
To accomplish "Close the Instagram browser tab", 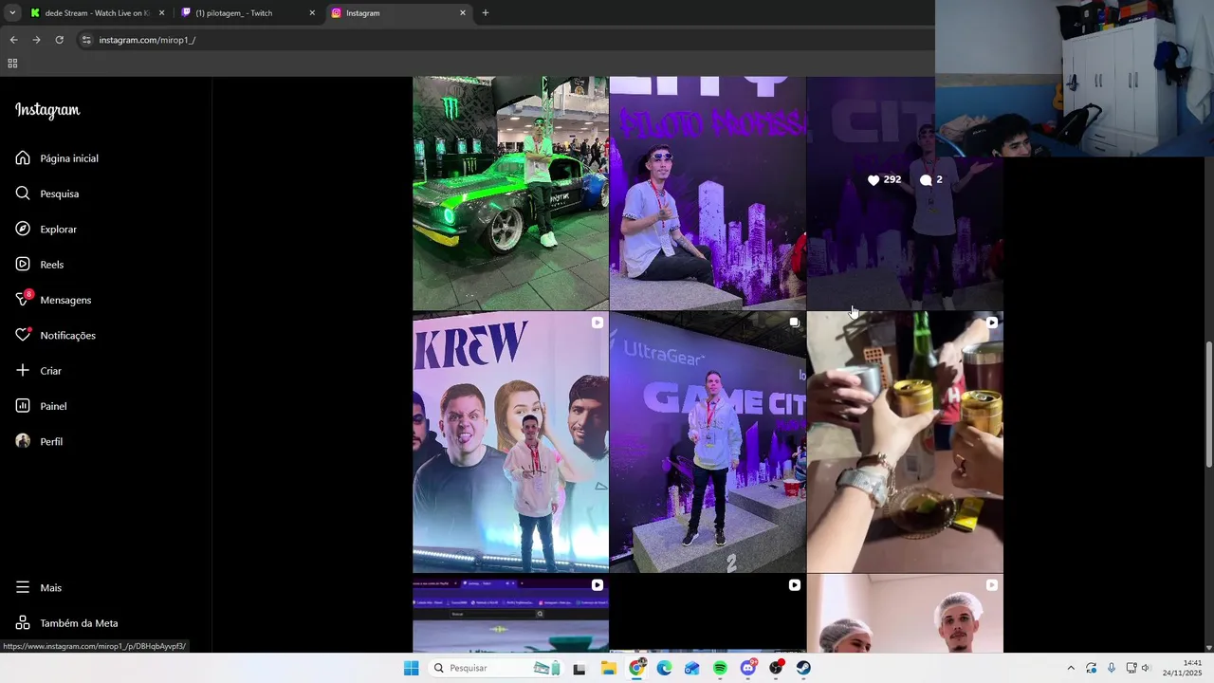I will pyautogui.click(x=463, y=13).
